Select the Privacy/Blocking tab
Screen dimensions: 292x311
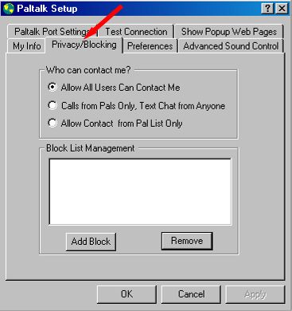pyautogui.click(x=84, y=45)
